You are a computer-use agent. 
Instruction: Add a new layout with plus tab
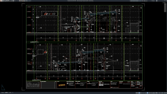click(x=13, y=93)
